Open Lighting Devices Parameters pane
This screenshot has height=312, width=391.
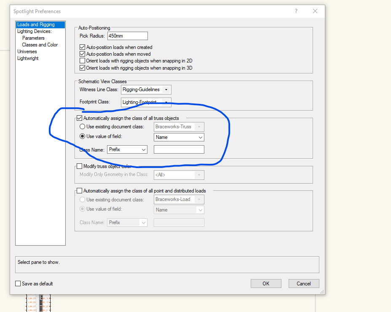[33, 38]
